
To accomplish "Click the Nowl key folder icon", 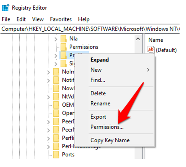I will (x=56, y=88).
